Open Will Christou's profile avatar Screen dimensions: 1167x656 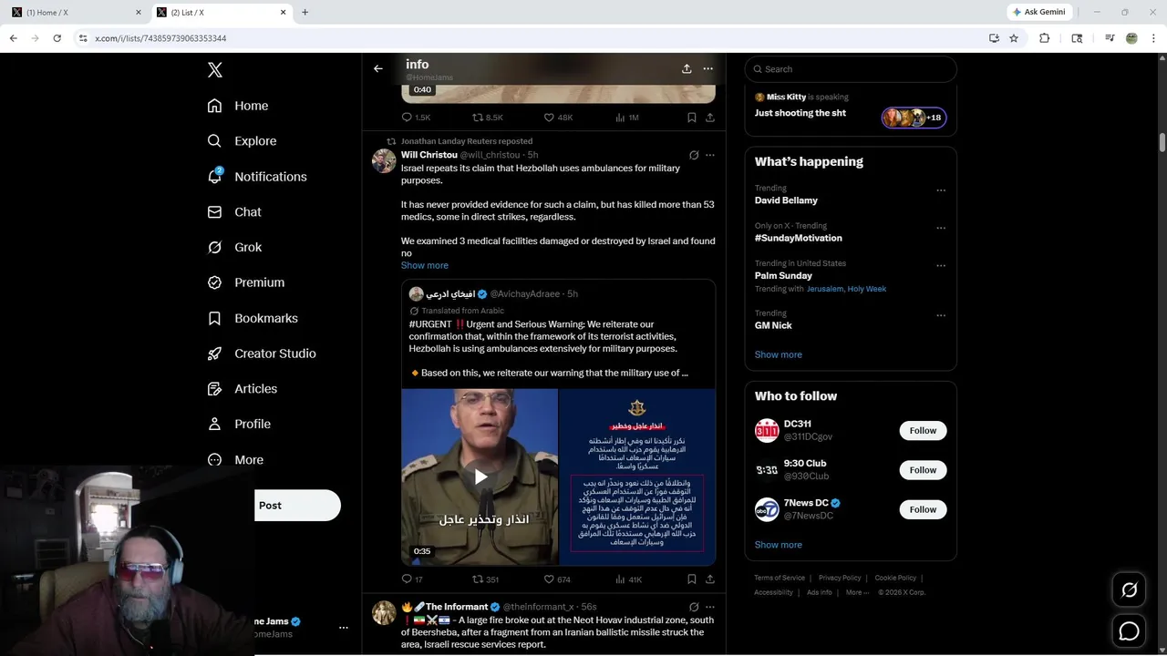pyautogui.click(x=384, y=161)
